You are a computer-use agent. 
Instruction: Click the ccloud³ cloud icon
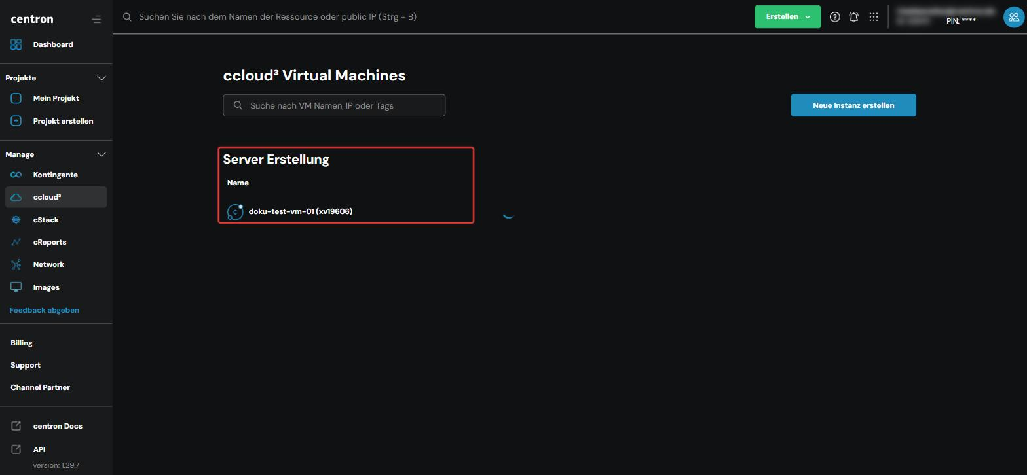pos(16,197)
